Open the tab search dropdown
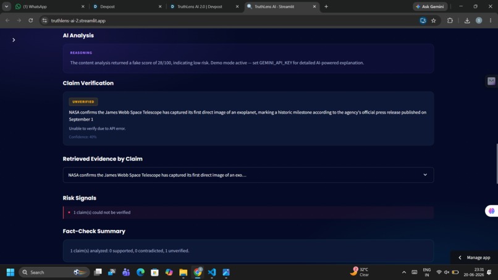The image size is (498, 280). point(6,6)
